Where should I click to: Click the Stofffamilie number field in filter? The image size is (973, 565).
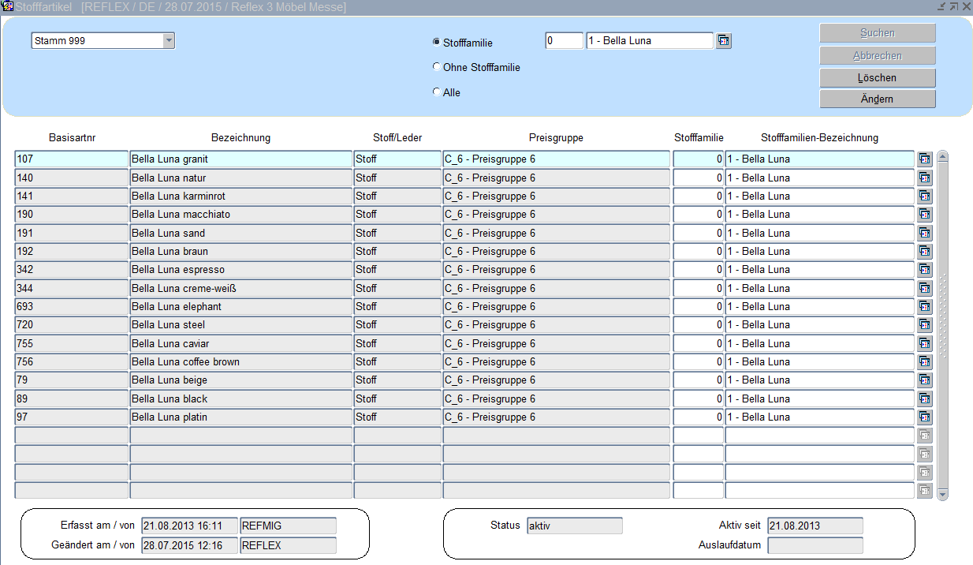[564, 41]
